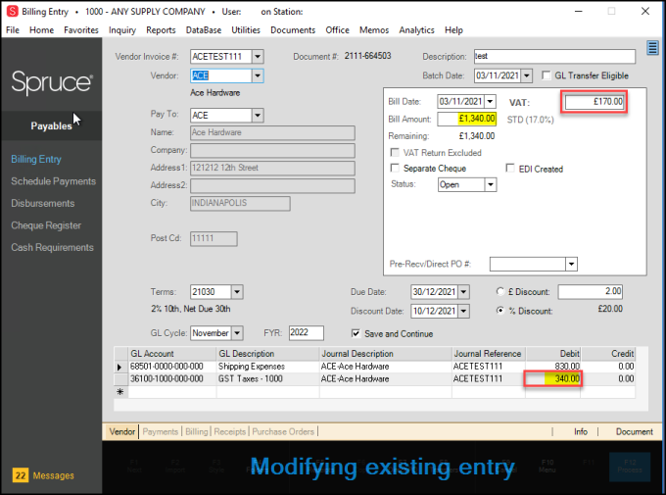The image size is (666, 495).
Task: Click the Journal Reference column header
Action: (489, 354)
